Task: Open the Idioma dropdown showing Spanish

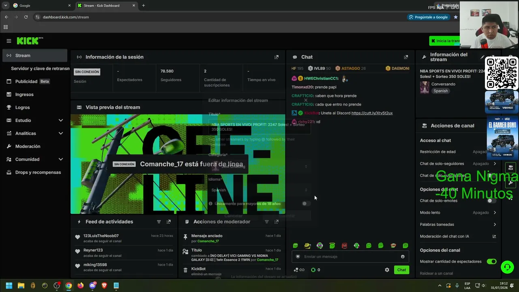Action: pos(259,190)
